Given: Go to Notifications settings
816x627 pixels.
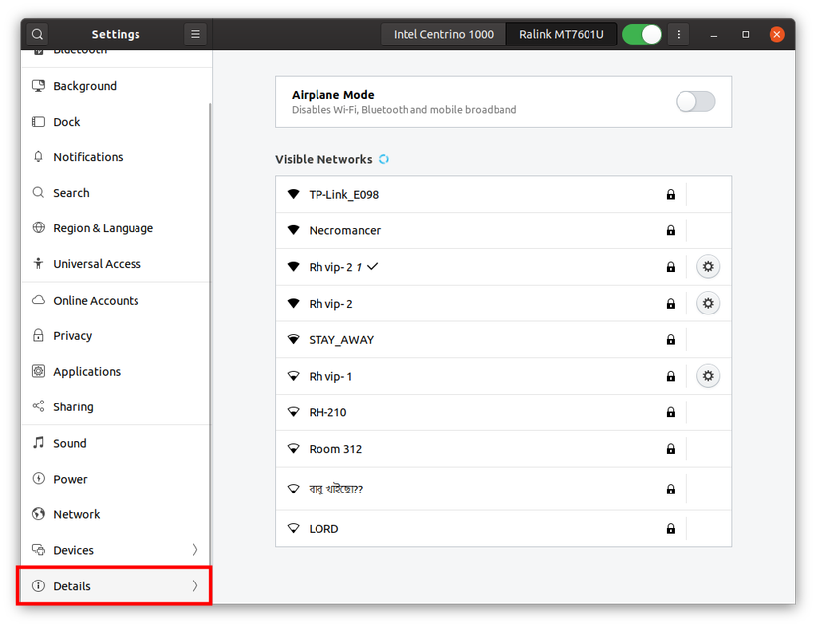Looking at the screenshot, I should 116,157.
